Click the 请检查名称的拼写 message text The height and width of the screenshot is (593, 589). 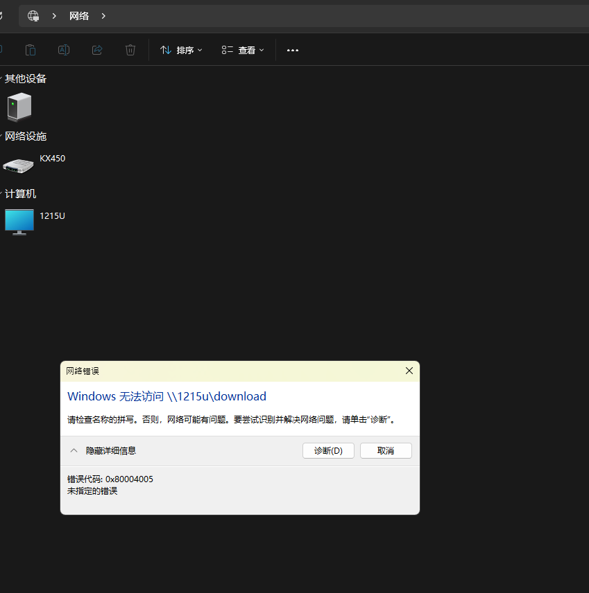232,419
